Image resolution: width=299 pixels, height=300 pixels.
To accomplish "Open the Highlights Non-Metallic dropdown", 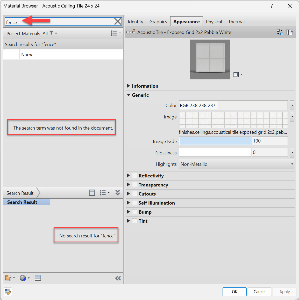I will (292, 164).
